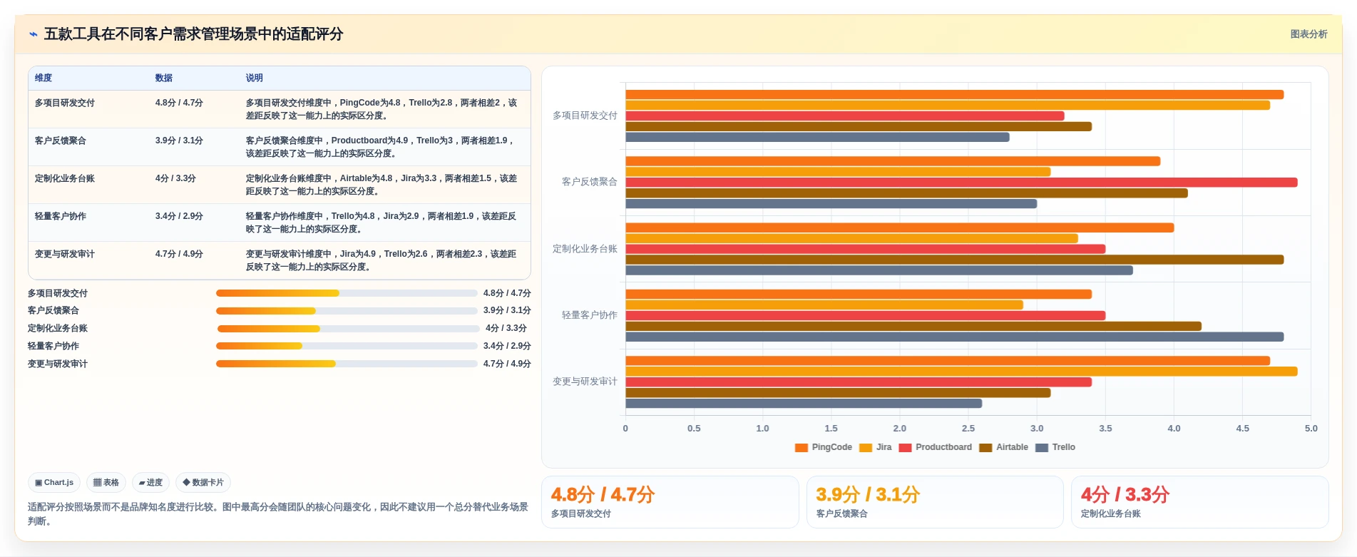Toggle Productboard legend swatch
Image resolution: width=1357 pixels, height=557 pixels.
905,448
